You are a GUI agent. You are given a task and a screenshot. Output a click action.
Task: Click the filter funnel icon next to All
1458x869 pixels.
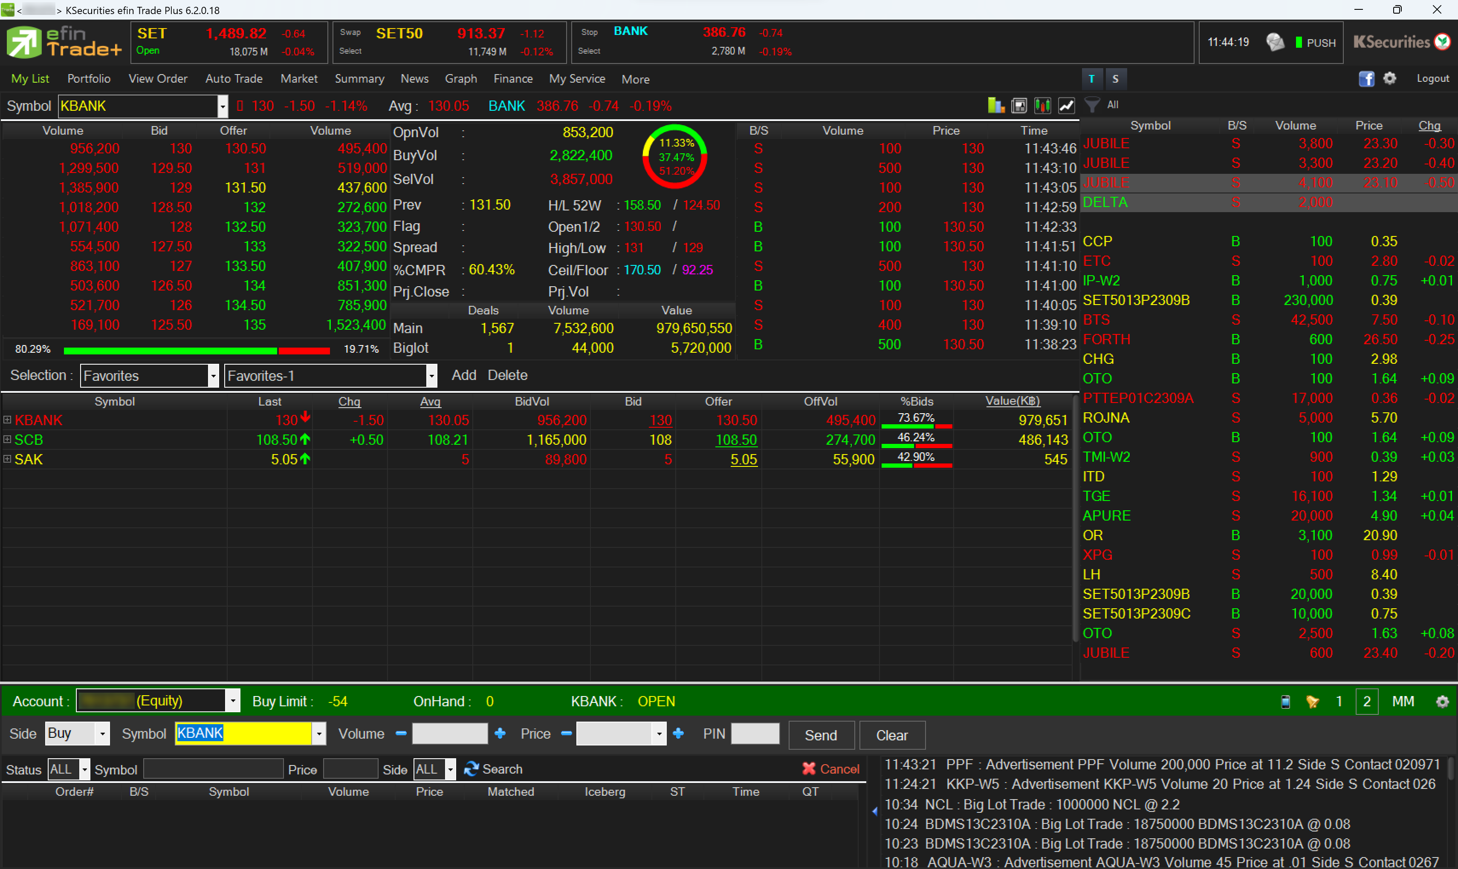1092,105
